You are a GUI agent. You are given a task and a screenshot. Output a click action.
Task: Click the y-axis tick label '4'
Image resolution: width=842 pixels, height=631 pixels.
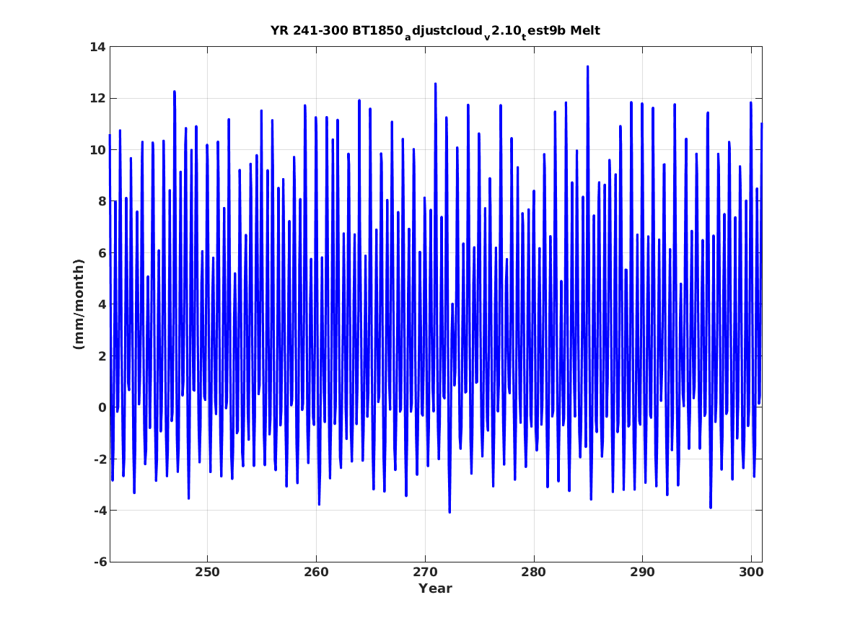102,305
